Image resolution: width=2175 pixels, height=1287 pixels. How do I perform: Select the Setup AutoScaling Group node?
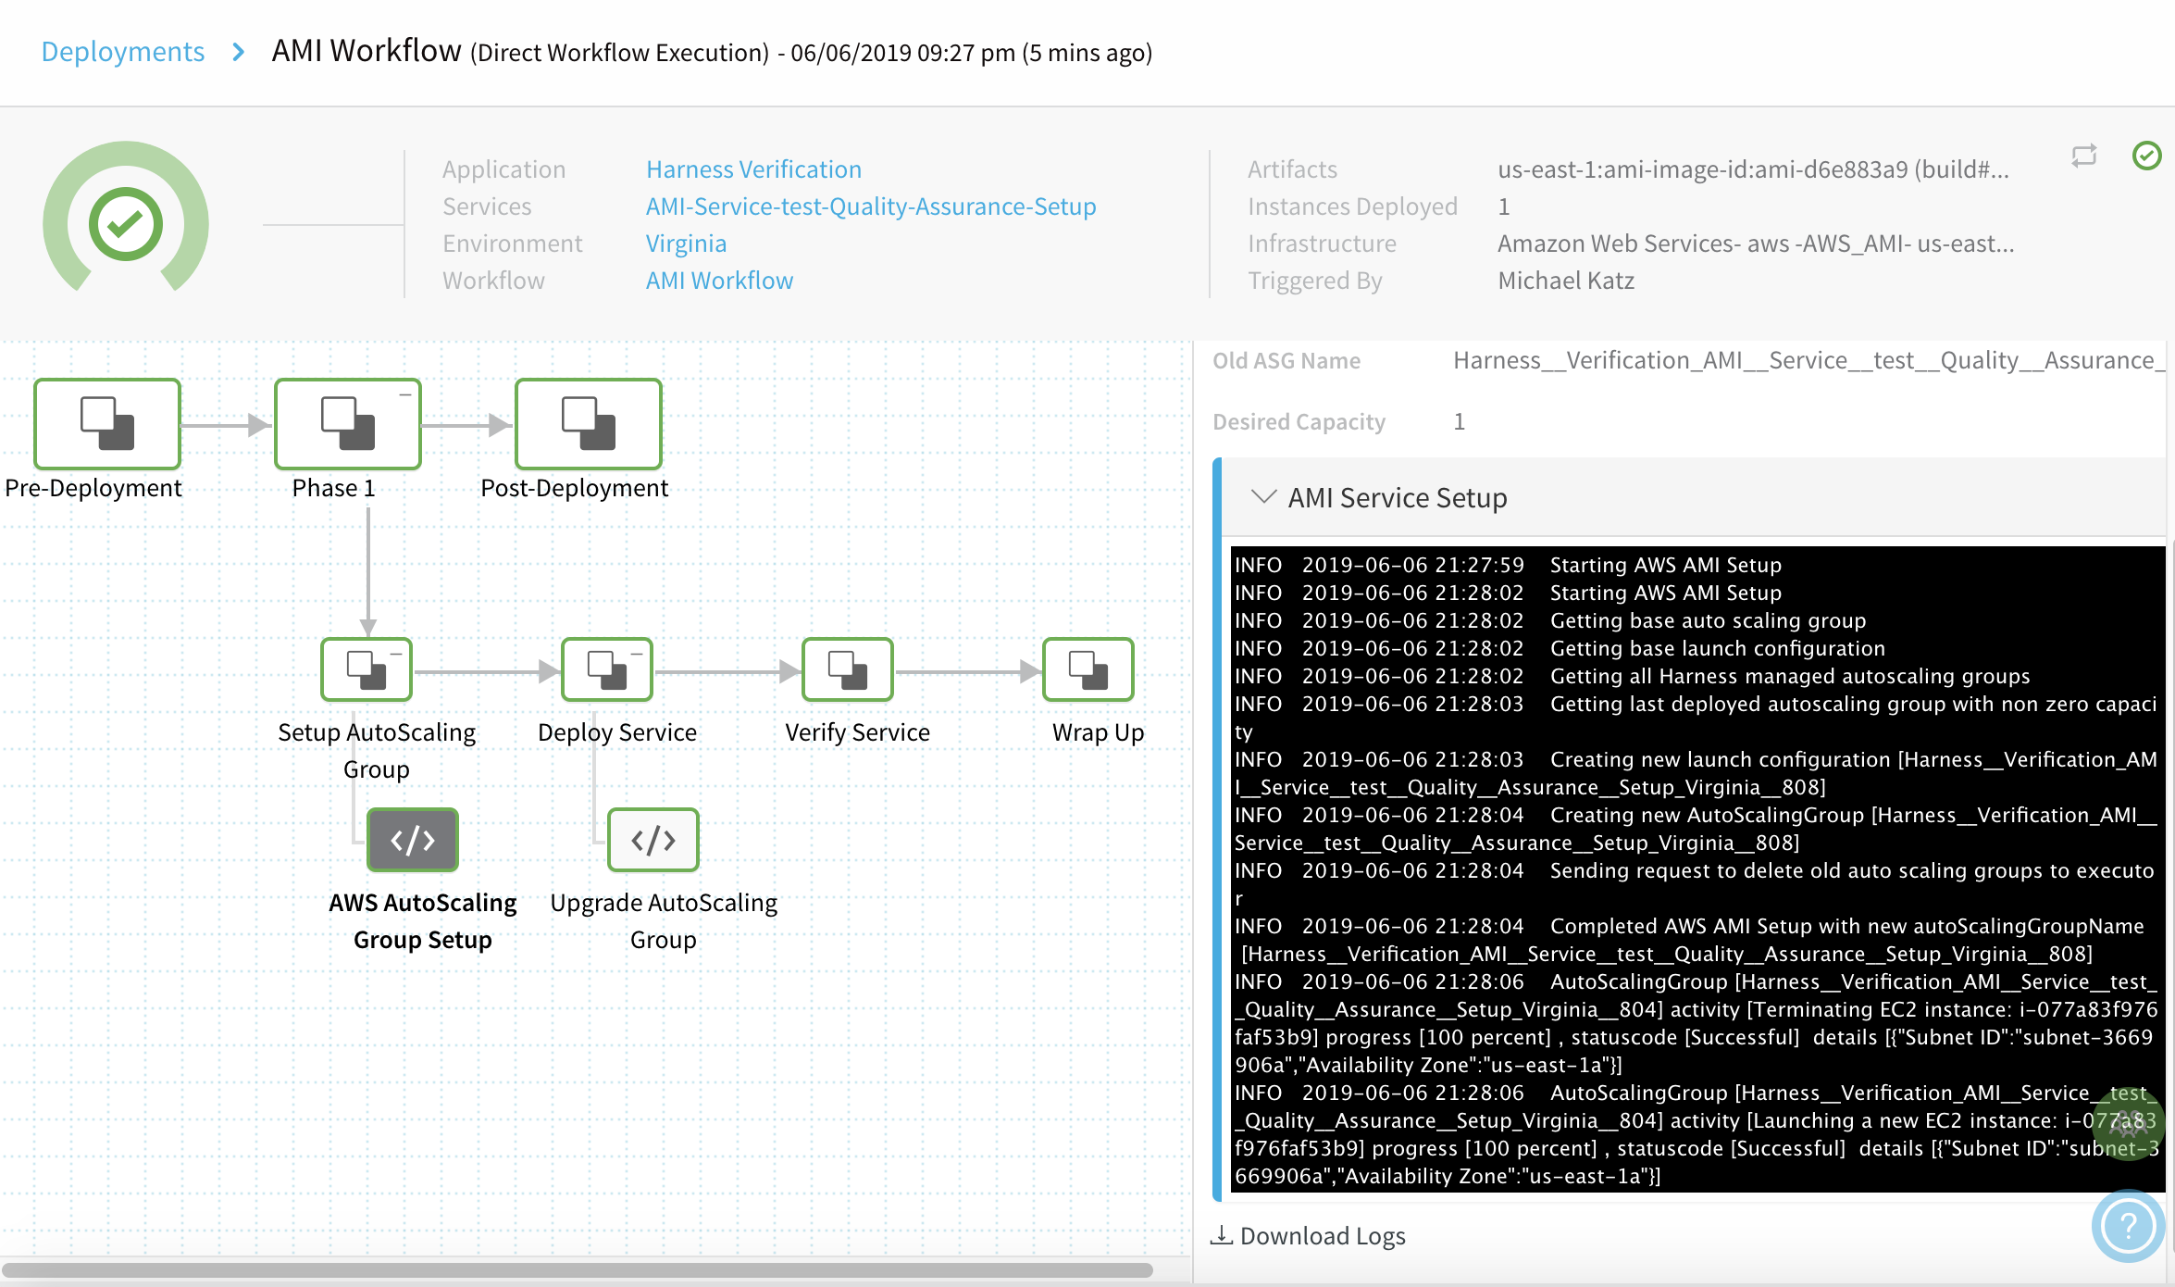click(367, 669)
